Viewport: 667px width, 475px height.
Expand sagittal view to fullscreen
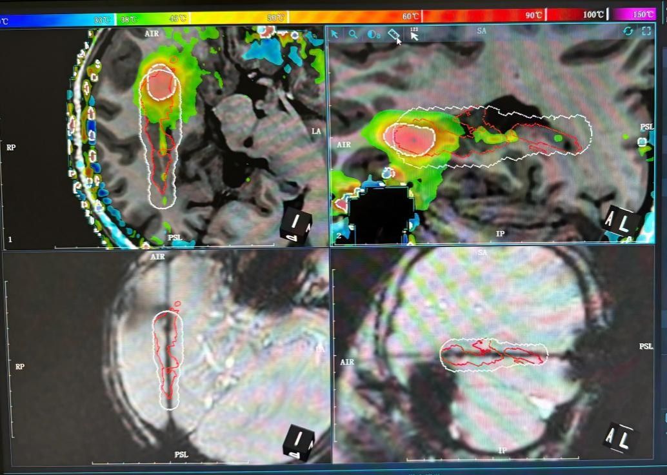646,31
